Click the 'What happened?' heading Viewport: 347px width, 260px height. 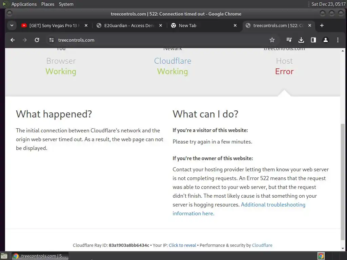click(54, 114)
